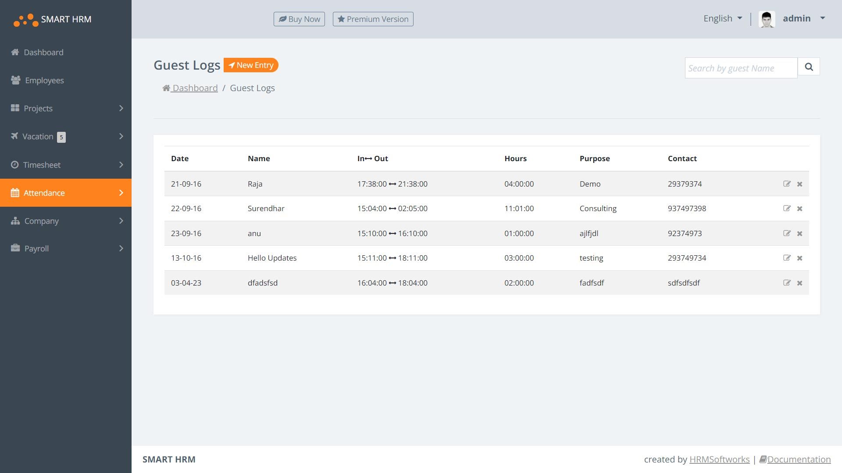Viewport: 842px width, 473px height.
Task: Edit the Raja guest log entry
Action: [x=787, y=184]
